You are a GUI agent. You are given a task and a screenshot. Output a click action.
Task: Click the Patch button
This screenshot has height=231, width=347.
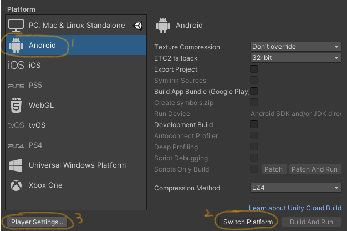274,169
